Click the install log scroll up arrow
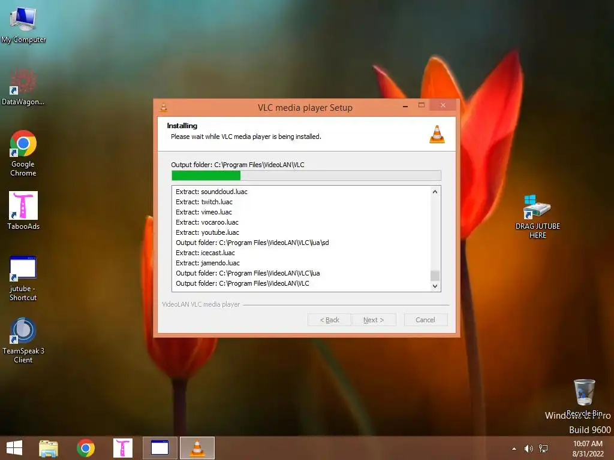Image resolution: width=614 pixels, height=460 pixels. [435, 192]
